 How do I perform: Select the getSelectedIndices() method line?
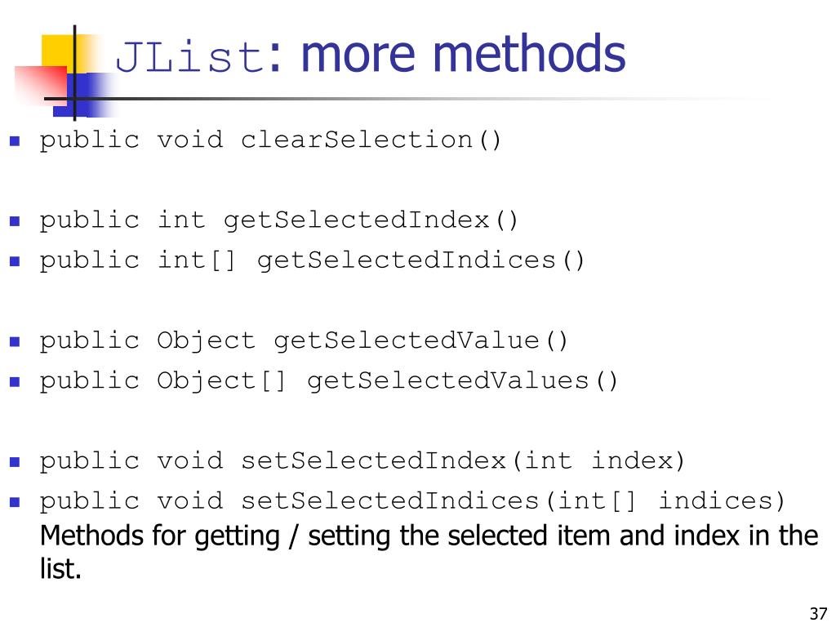click(312, 261)
